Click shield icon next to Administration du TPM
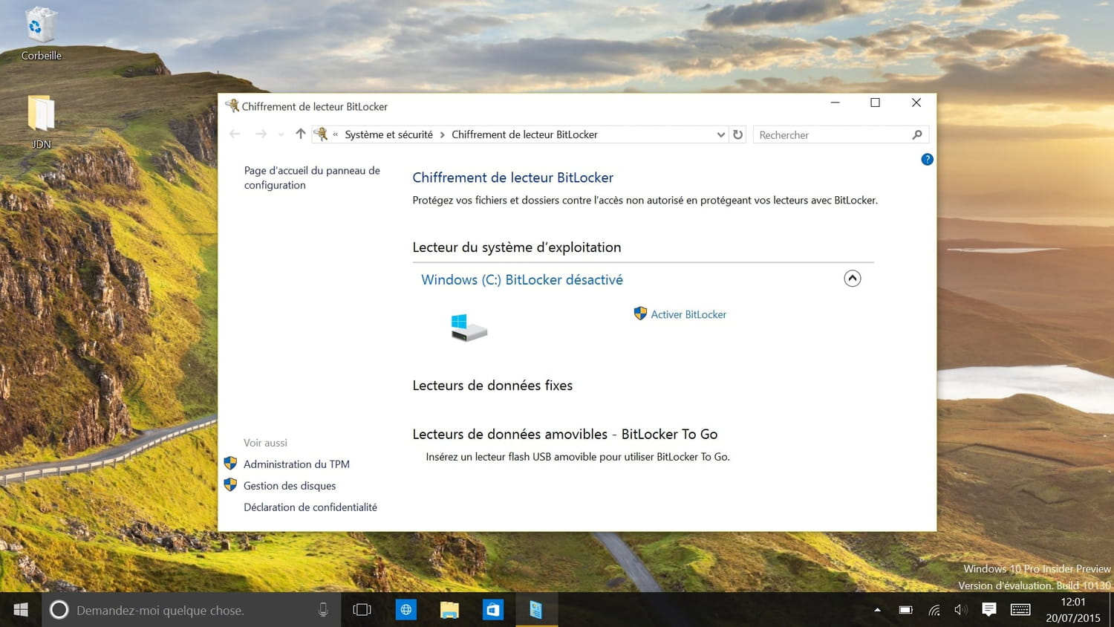 point(230,464)
